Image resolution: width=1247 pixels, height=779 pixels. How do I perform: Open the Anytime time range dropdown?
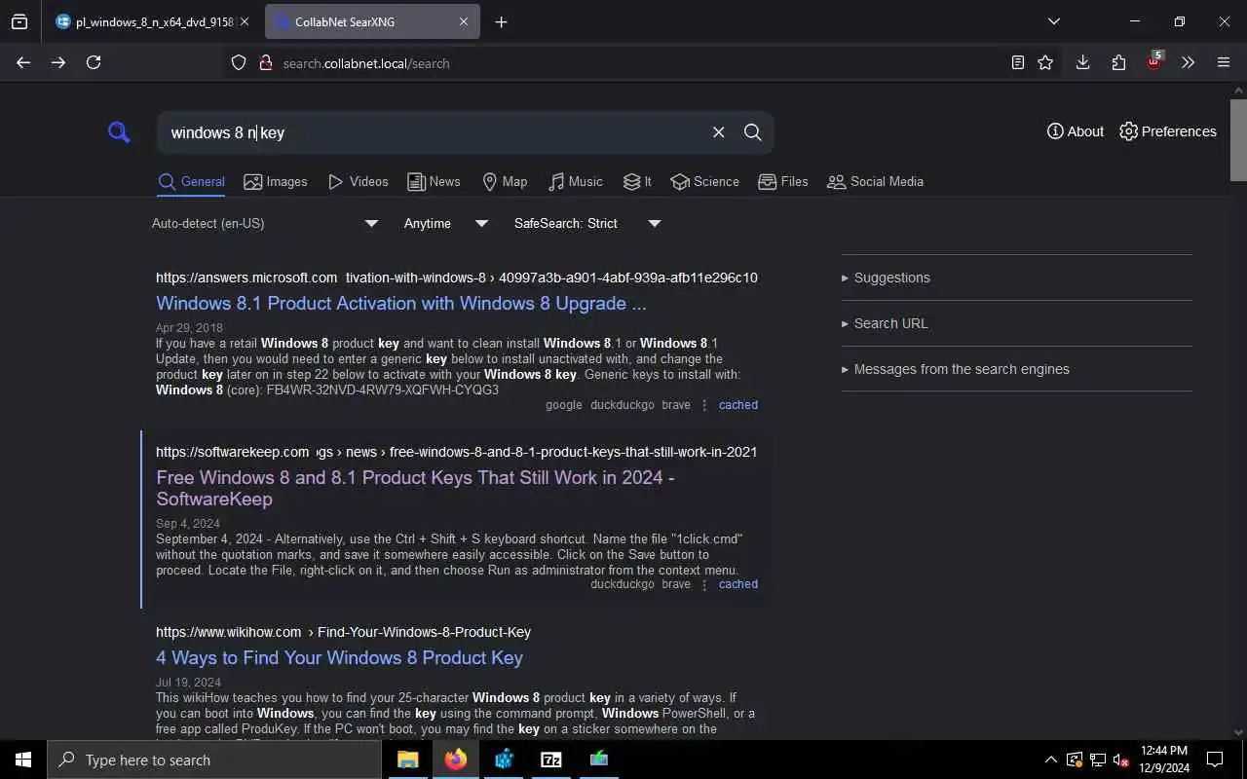445,223
